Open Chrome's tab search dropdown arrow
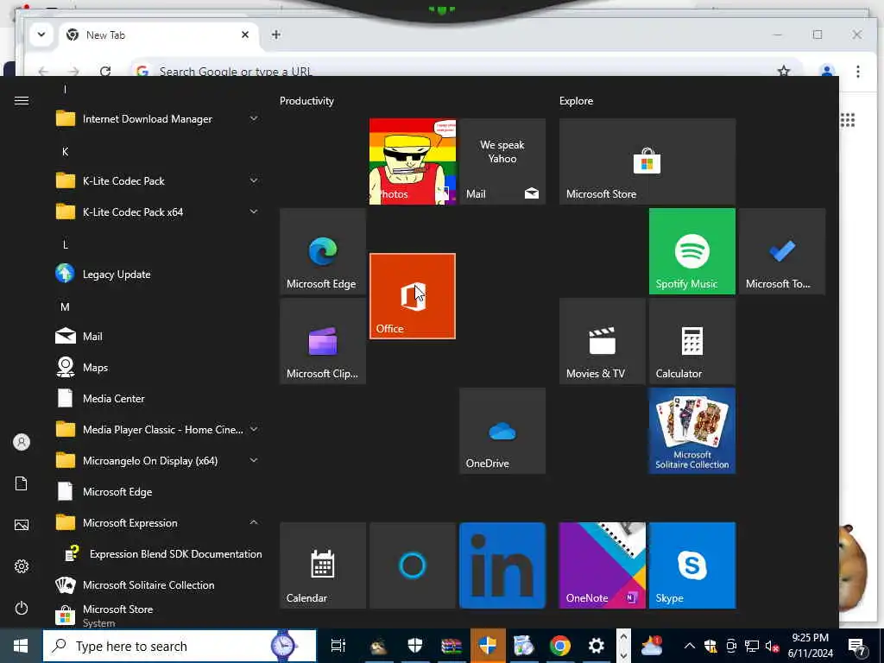The image size is (884, 663). pyautogui.click(x=41, y=35)
